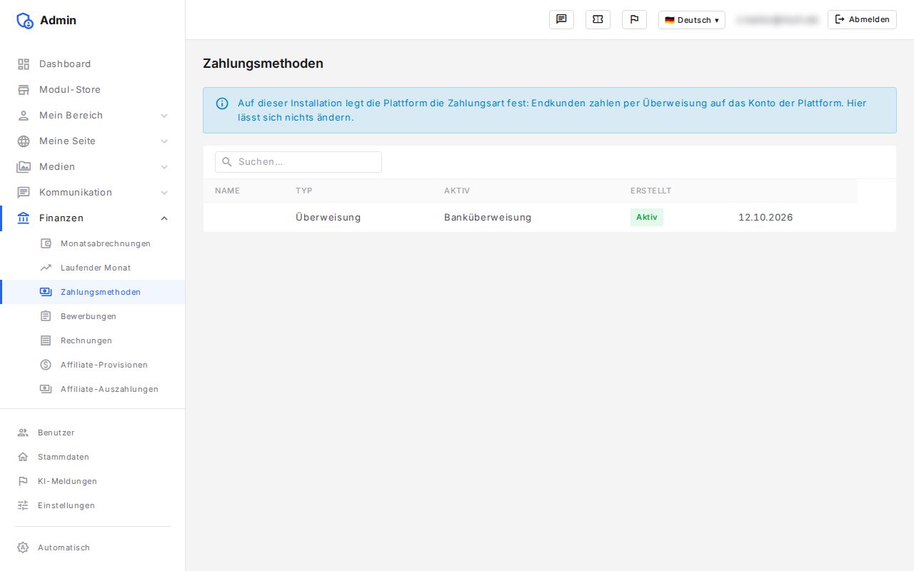
Task: Click the Laufender Monat trend icon
Action: (x=46, y=268)
